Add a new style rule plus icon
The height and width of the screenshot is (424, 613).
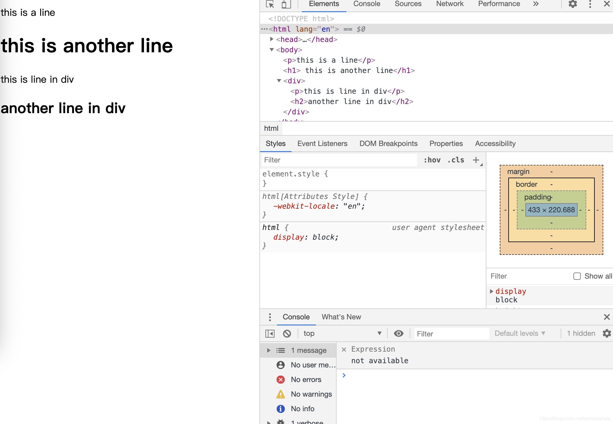[476, 160]
